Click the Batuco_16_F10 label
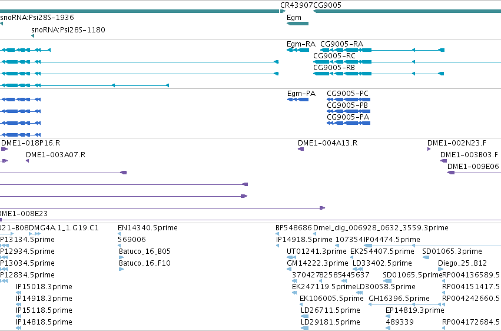The image size is (501, 331). click(x=144, y=263)
